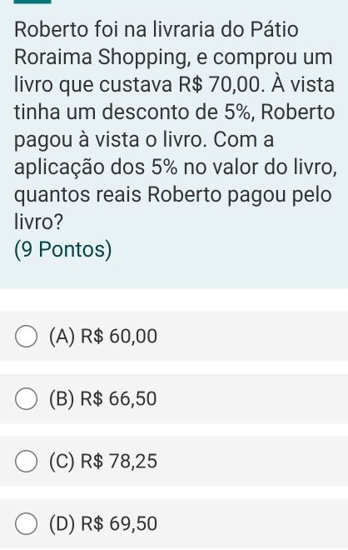
Task: Select radio button for option D
Action: [x=27, y=523]
